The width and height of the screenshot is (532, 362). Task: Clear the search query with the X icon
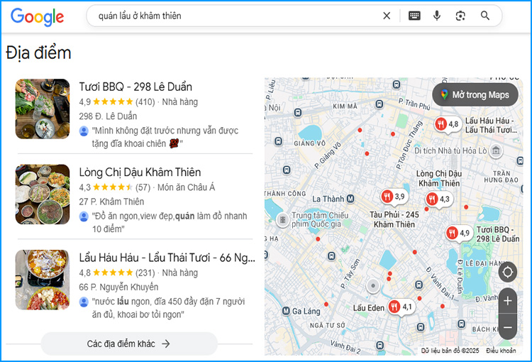[387, 16]
